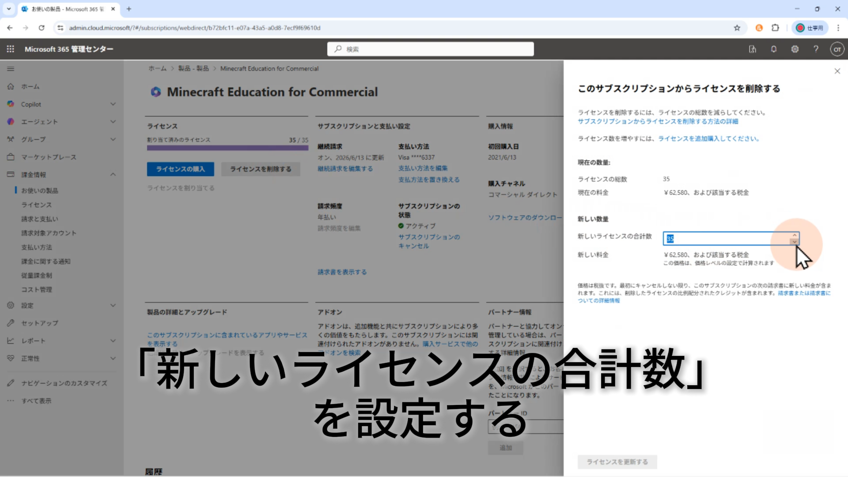Screen dimensions: 848x477
Task: Expand the Copilot nav section
Action: point(113,104)
